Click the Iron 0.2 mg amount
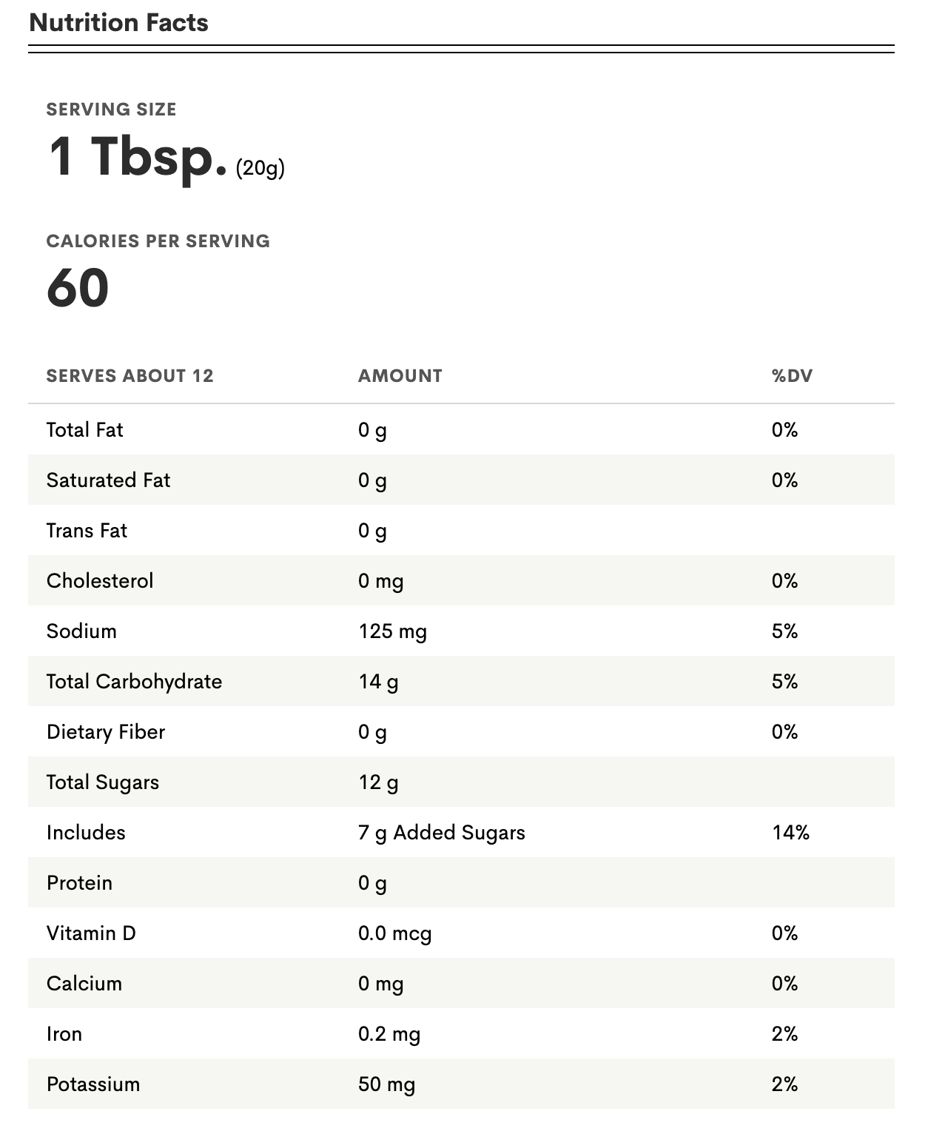This screenshot has width=928, height=1134. [x=389, y=1035]
